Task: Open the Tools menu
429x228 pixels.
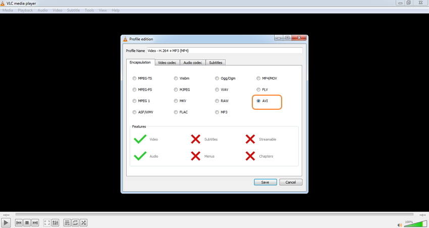Action: pos(89,11)
